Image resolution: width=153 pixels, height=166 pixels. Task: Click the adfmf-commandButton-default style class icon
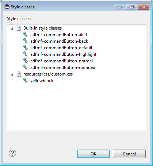tap(26, 48)
